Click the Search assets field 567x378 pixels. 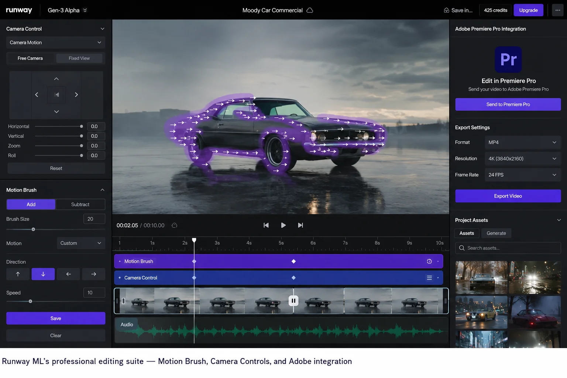(x=508, y=248)
